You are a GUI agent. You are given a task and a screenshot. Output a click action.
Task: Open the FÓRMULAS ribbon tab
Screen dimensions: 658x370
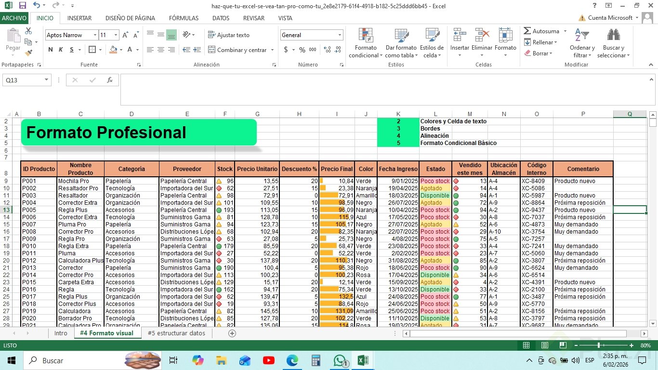tap(184, 18)
